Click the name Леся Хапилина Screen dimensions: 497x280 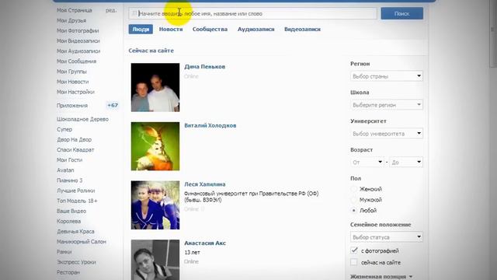coord(205,184)
